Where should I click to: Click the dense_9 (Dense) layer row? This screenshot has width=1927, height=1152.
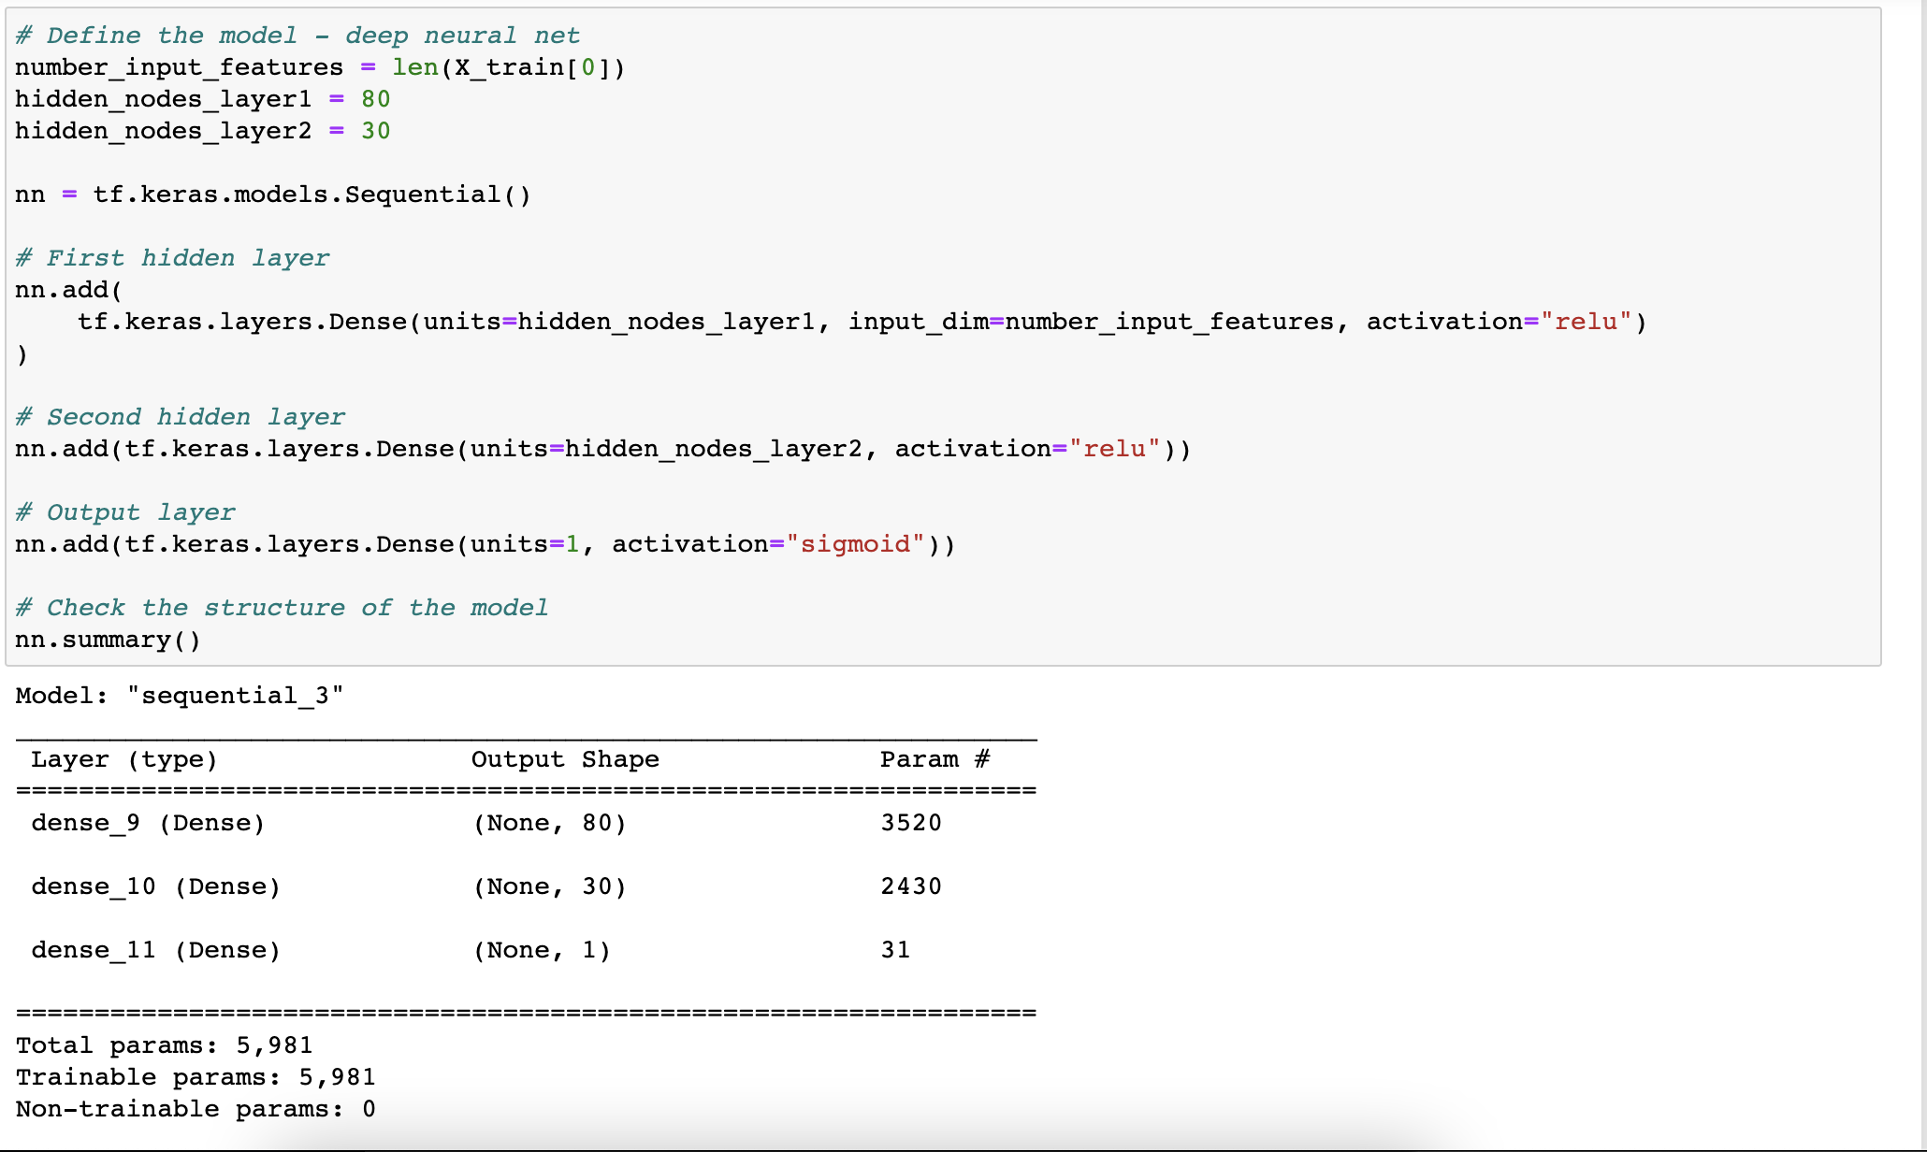[x=148, y=823]
